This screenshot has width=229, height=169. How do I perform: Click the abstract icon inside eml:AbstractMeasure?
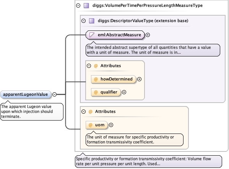(92, 35)
